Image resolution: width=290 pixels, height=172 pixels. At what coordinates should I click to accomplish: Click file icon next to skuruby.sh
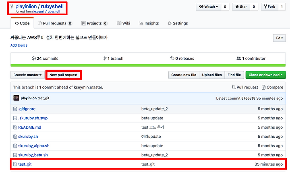coord(15,137)
